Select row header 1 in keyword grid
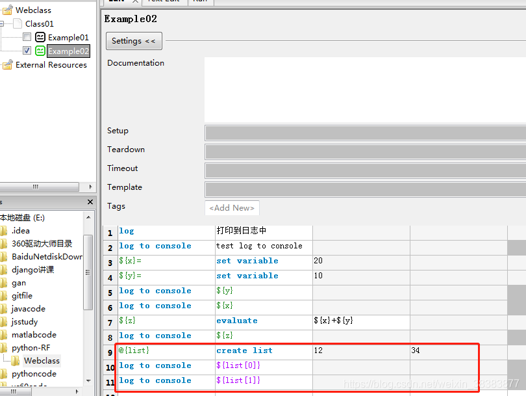The width and height of the screenshot is (526, 396). pos(110,233)
